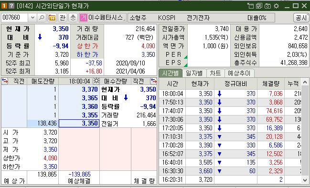
Task: Open the stock search magnifier icon
Action: click(x=42, y=18)
